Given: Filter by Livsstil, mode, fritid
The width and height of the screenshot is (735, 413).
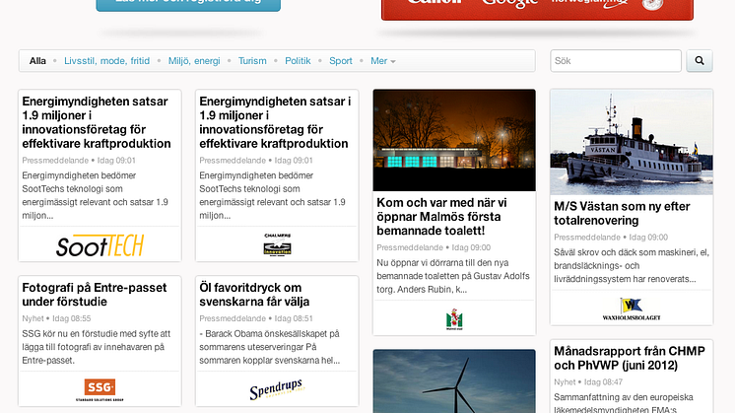Looking at the screenshot, I should pyautogui.click(x=106, y=61).
